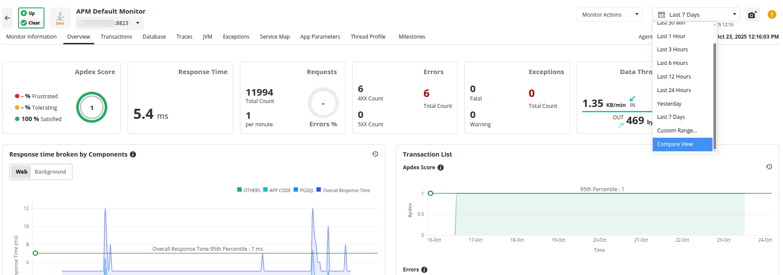Click the Warning exceptions label
The width and height of the screenshot is (783, 275).
(480, 125)
